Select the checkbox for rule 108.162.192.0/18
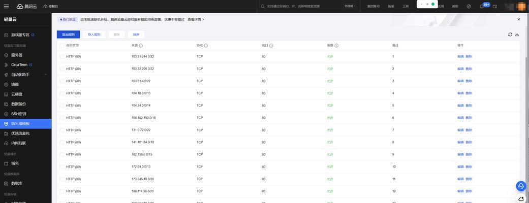The height and width of the screenshot is (203, 529). coord(61,118)
